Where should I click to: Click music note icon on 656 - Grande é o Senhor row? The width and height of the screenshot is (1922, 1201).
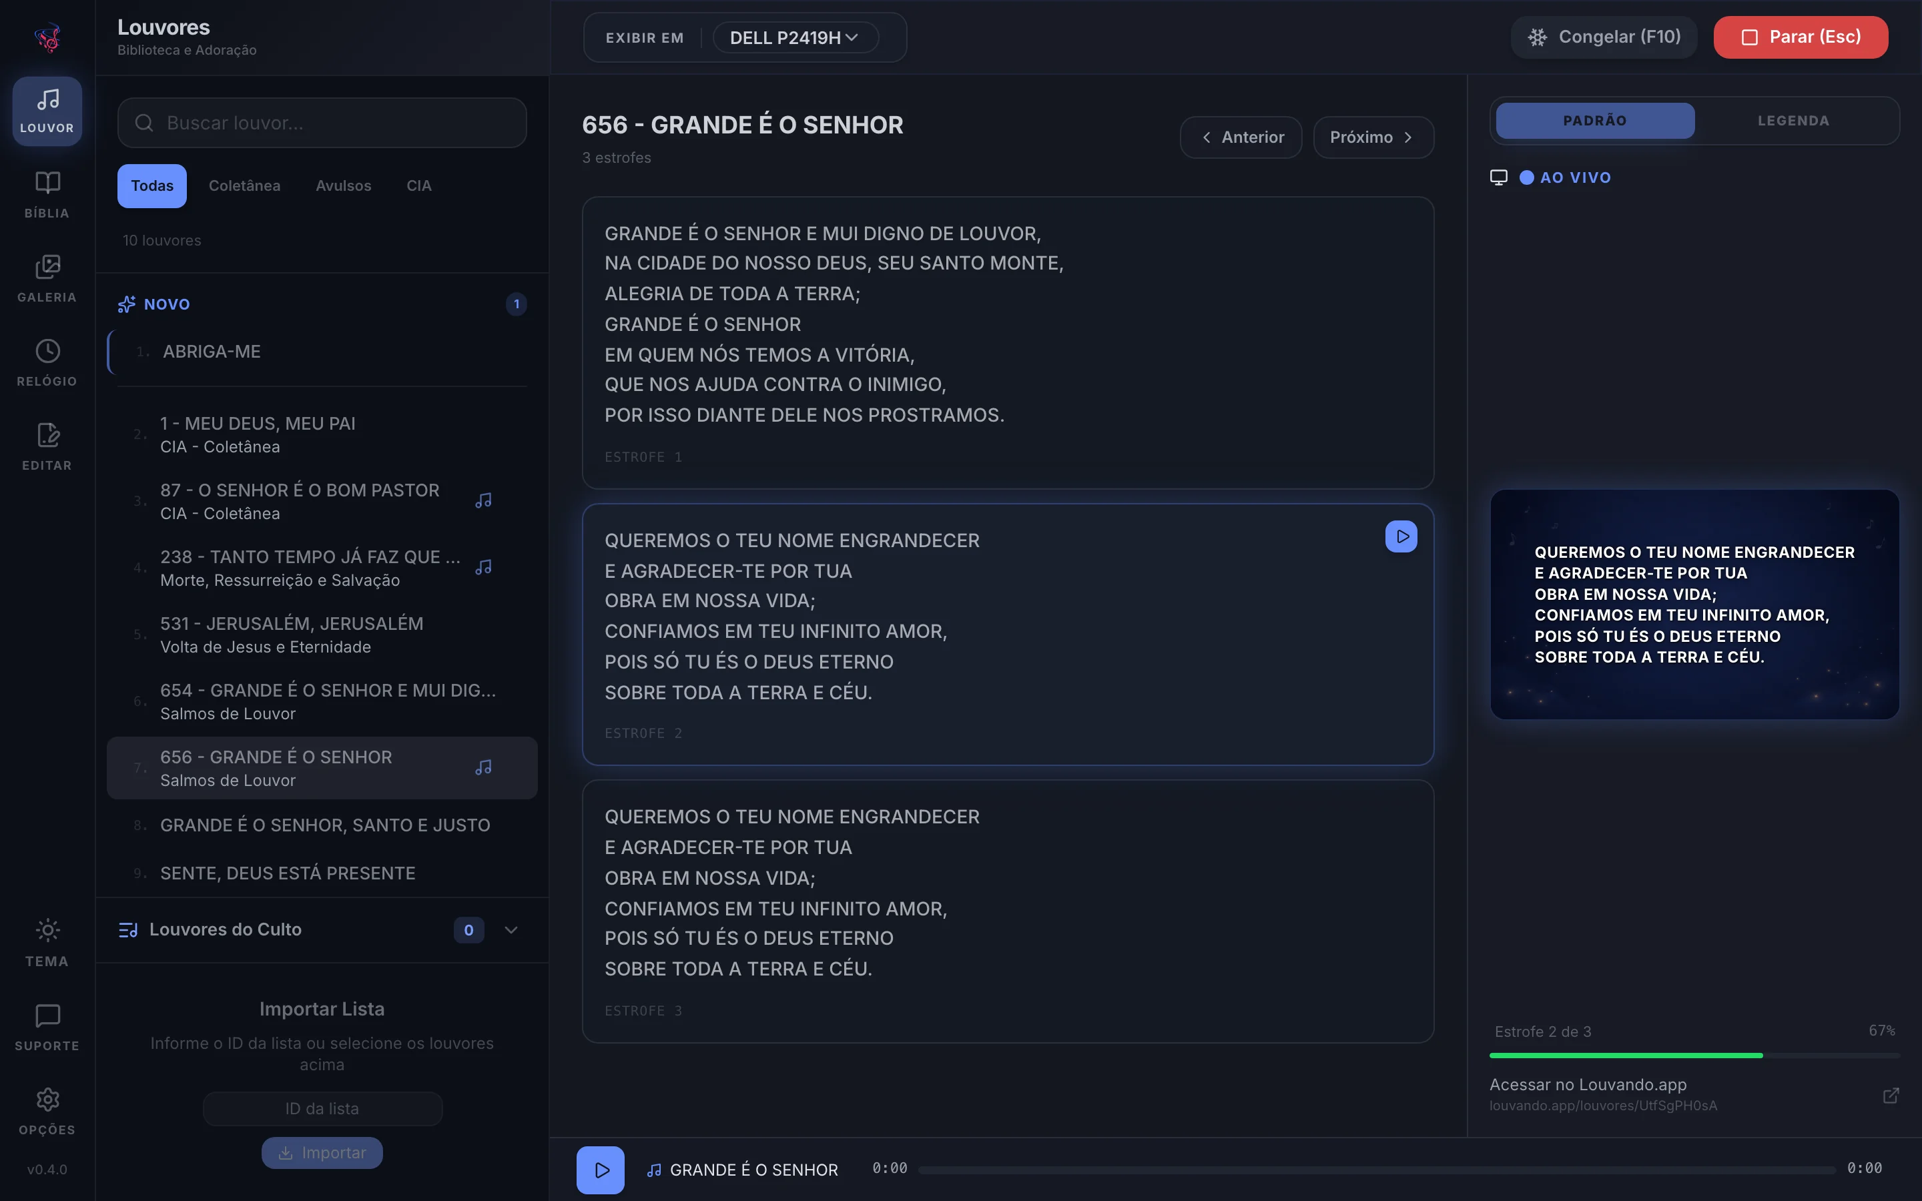pyautogui.click(x=483, y=768)
